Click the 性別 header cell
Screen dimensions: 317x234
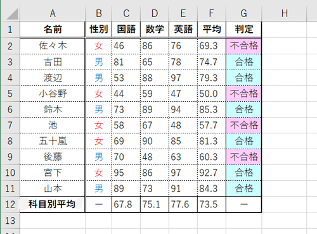[99, 29]
